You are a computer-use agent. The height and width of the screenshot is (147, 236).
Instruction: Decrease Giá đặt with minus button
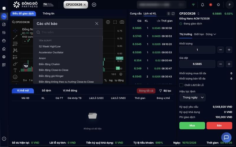tap(220, 64)
